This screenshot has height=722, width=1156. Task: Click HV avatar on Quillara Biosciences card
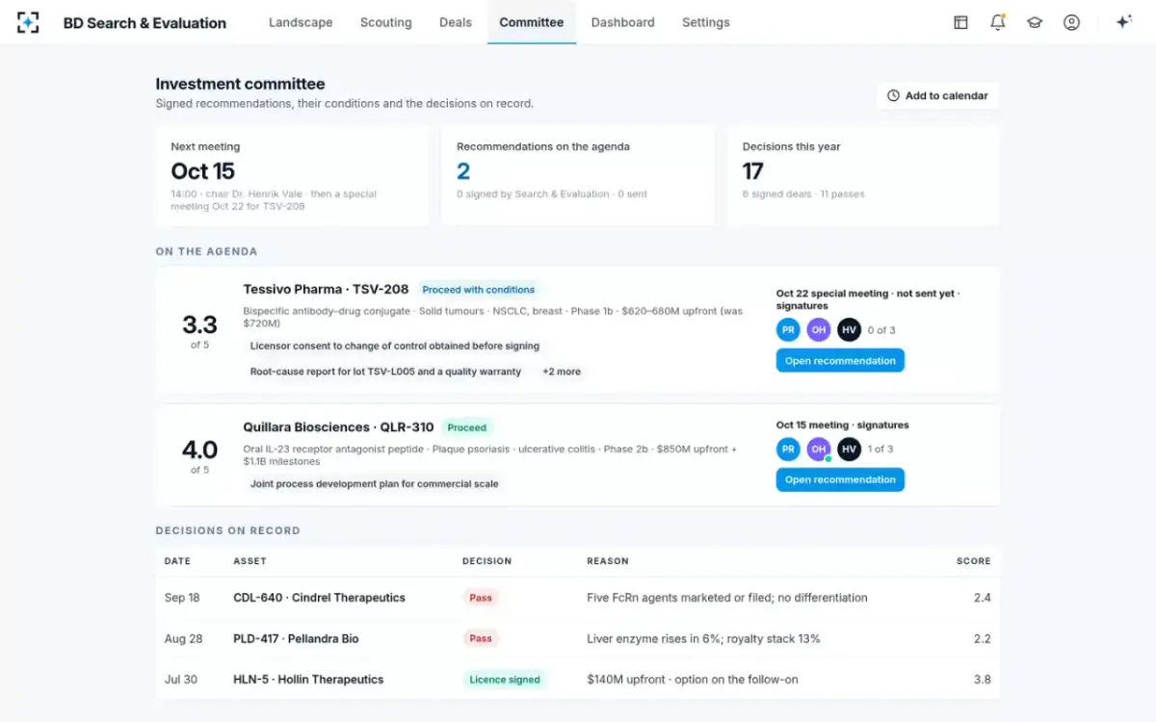[x=849, y=449]
